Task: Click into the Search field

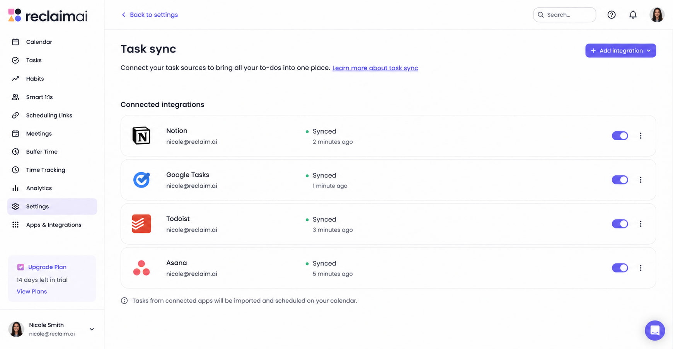Action: (x=564, y=15)
